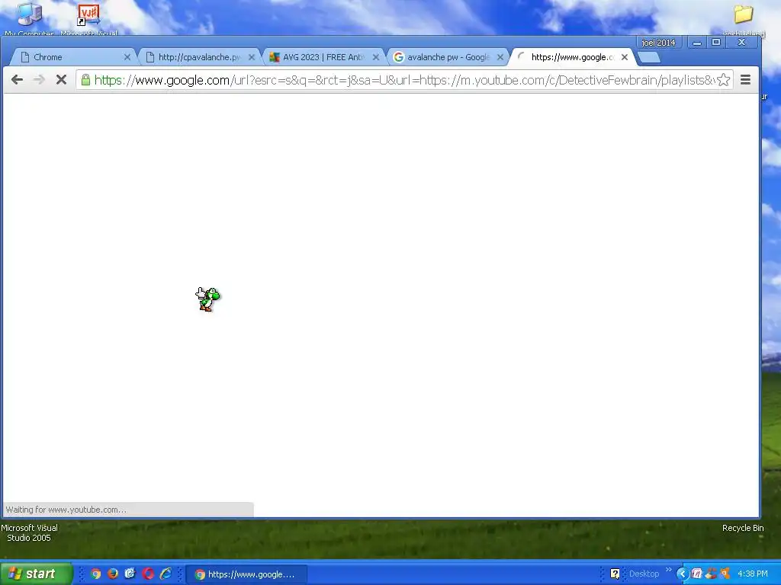Click 'Waiting for www.youtube.com...' status text

[x=66, y=510]
